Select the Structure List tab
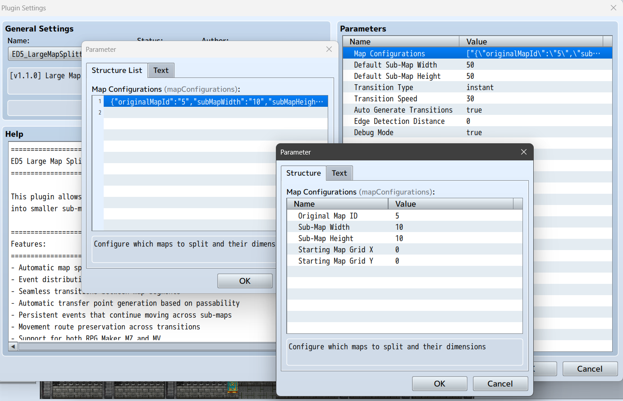Screen dimensions: 623x401 point(117,70)
